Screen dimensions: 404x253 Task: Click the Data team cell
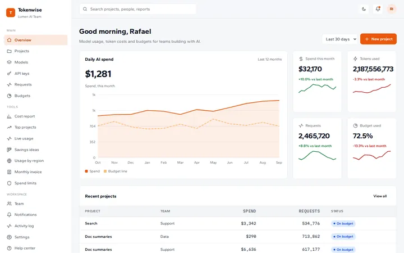(x=164, y=237)
